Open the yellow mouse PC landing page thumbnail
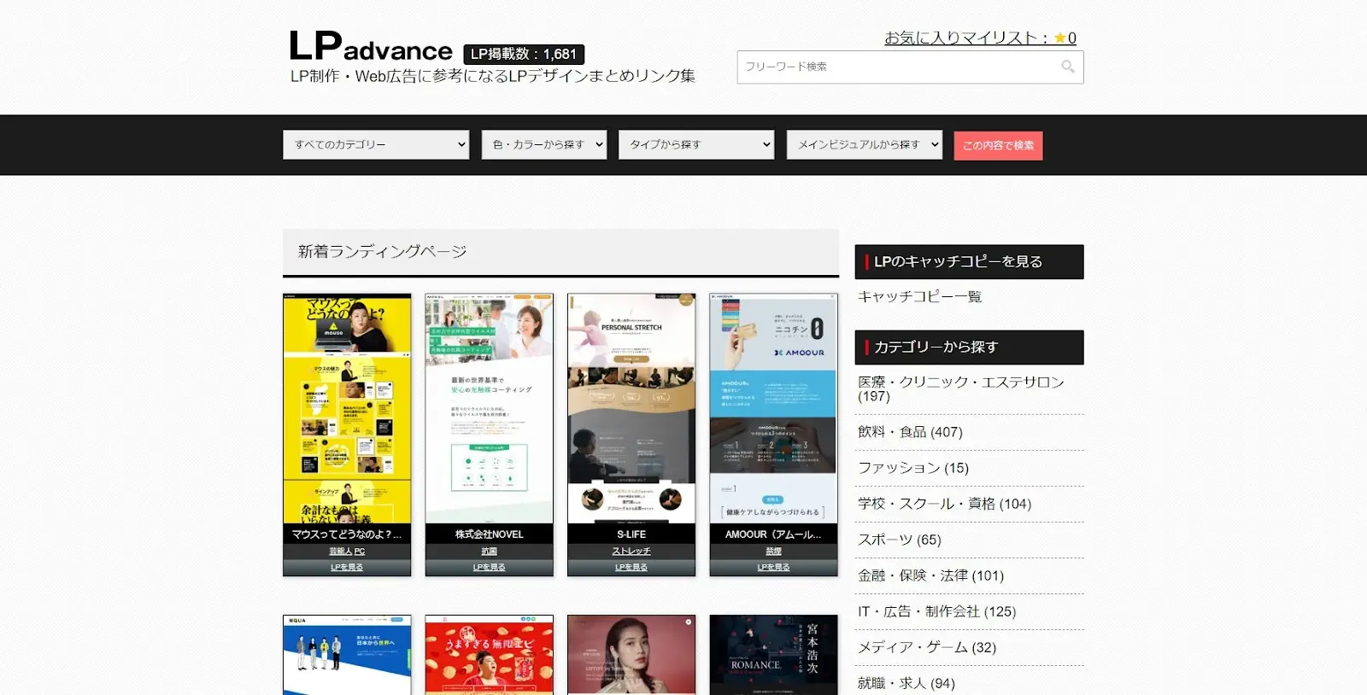 tap(347, 408)
